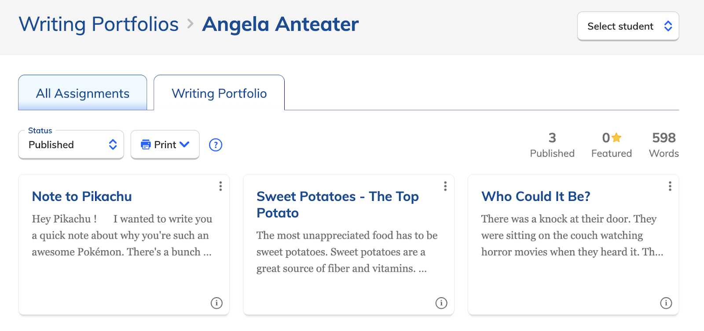Open the Select student dropdown

(628, 26)
